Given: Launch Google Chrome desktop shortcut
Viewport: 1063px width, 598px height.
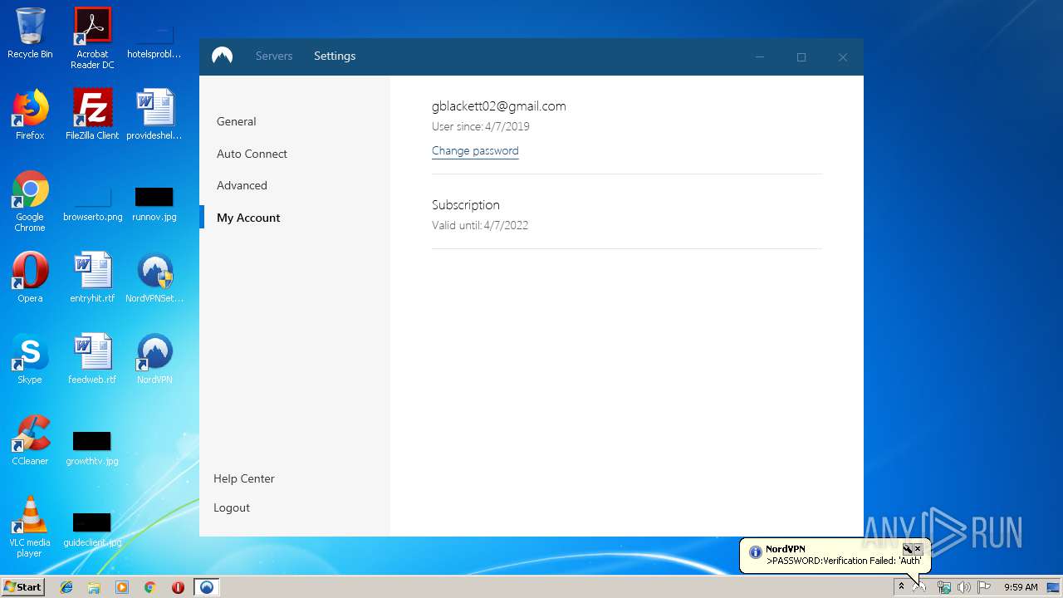Looking at the screenshot, I should pos(30,201).
